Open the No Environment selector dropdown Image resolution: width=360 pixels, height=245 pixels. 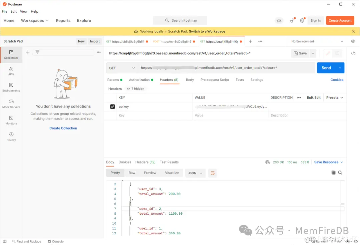point(317,41)
